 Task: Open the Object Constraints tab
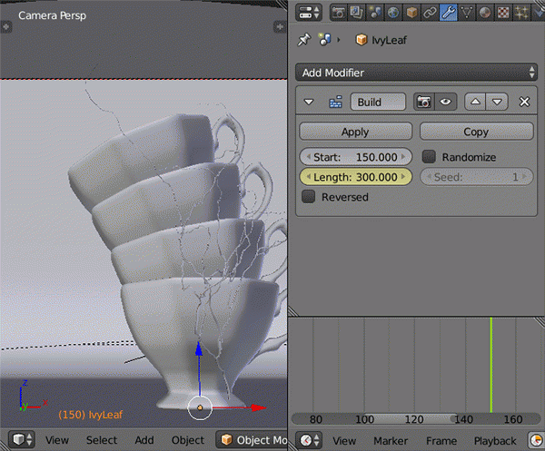pos(429,13)
